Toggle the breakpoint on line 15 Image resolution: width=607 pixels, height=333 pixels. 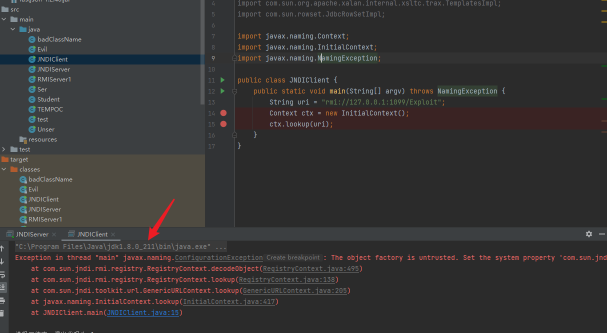point(223,124)
